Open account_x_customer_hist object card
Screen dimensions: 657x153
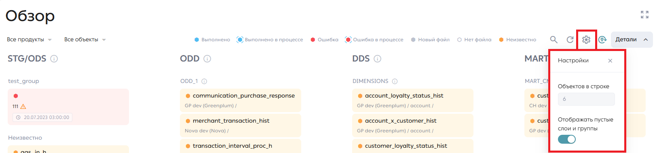[x=413, y=125]
